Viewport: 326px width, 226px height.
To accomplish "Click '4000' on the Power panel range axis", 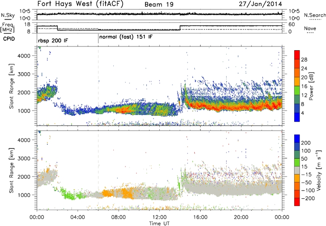I will pyautogui.click(x=24, y=56).
